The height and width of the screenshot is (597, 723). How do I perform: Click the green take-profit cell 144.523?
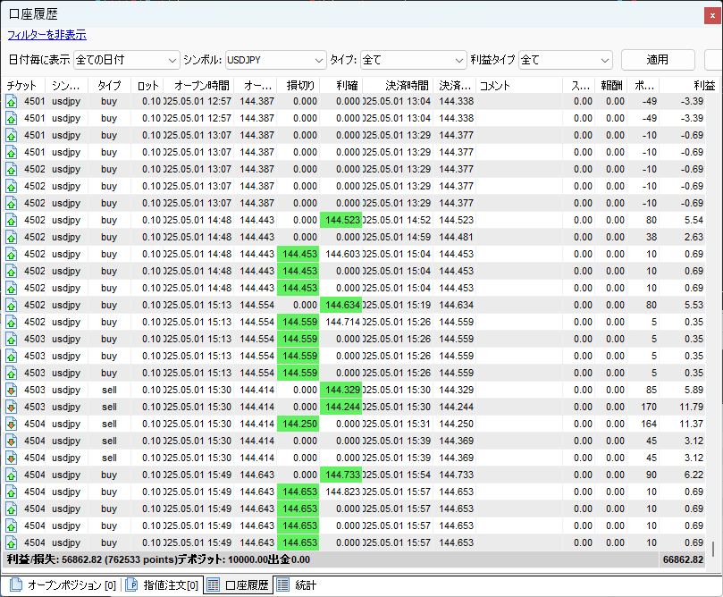click(341, 221)
